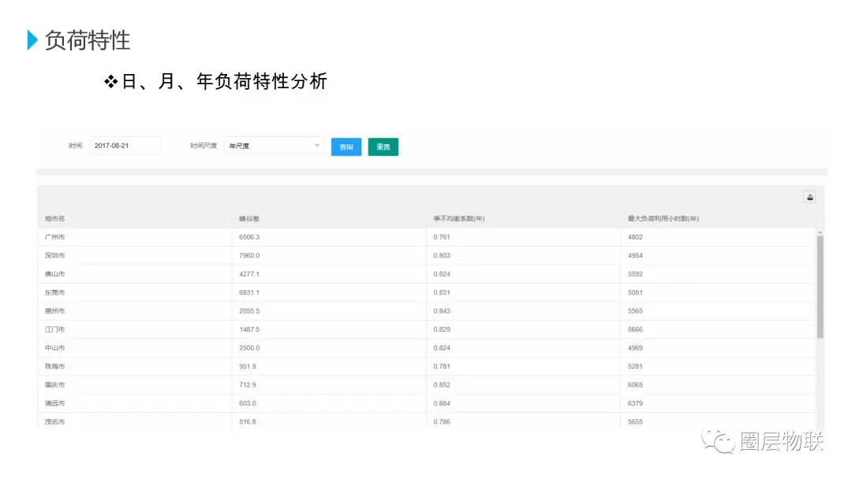Click coefficient 0.824 in 佛山市 row
The height and width of the screenshot is (479, 852).
click(x=442, y=274)
